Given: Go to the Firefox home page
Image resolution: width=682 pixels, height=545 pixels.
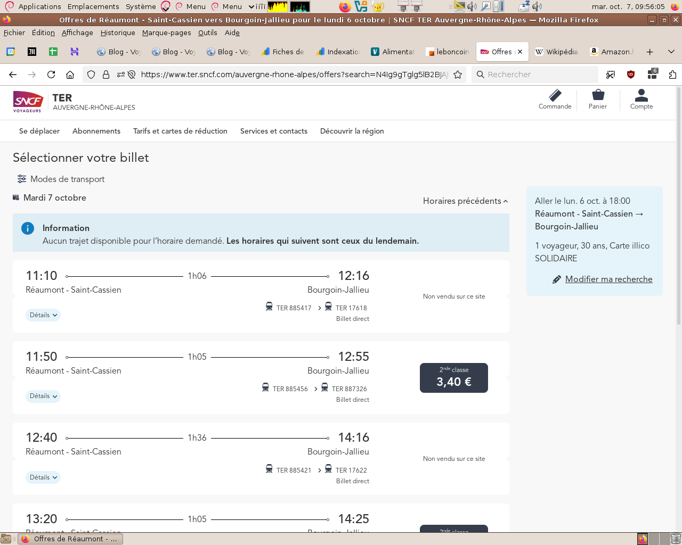Looking at the screenshot, I should click(70, 75).
